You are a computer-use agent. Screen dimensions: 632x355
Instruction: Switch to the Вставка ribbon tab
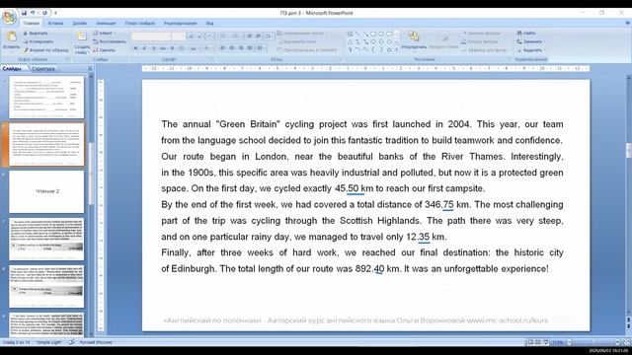coord(55,24)
